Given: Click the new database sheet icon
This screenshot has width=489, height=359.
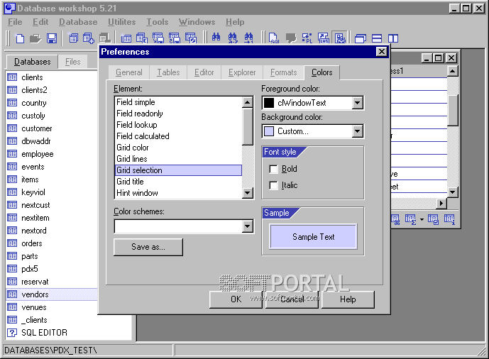Looking at the screenshot, I should pos(74,38).
